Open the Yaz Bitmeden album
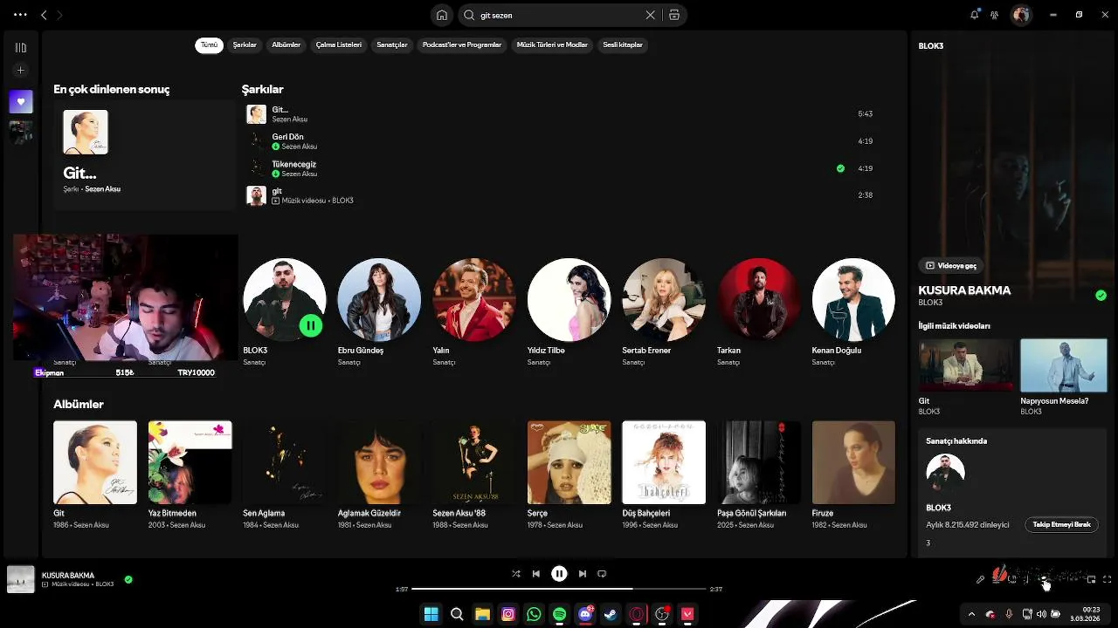Viewport: 1118px width, 628px height. pos(190,474)
